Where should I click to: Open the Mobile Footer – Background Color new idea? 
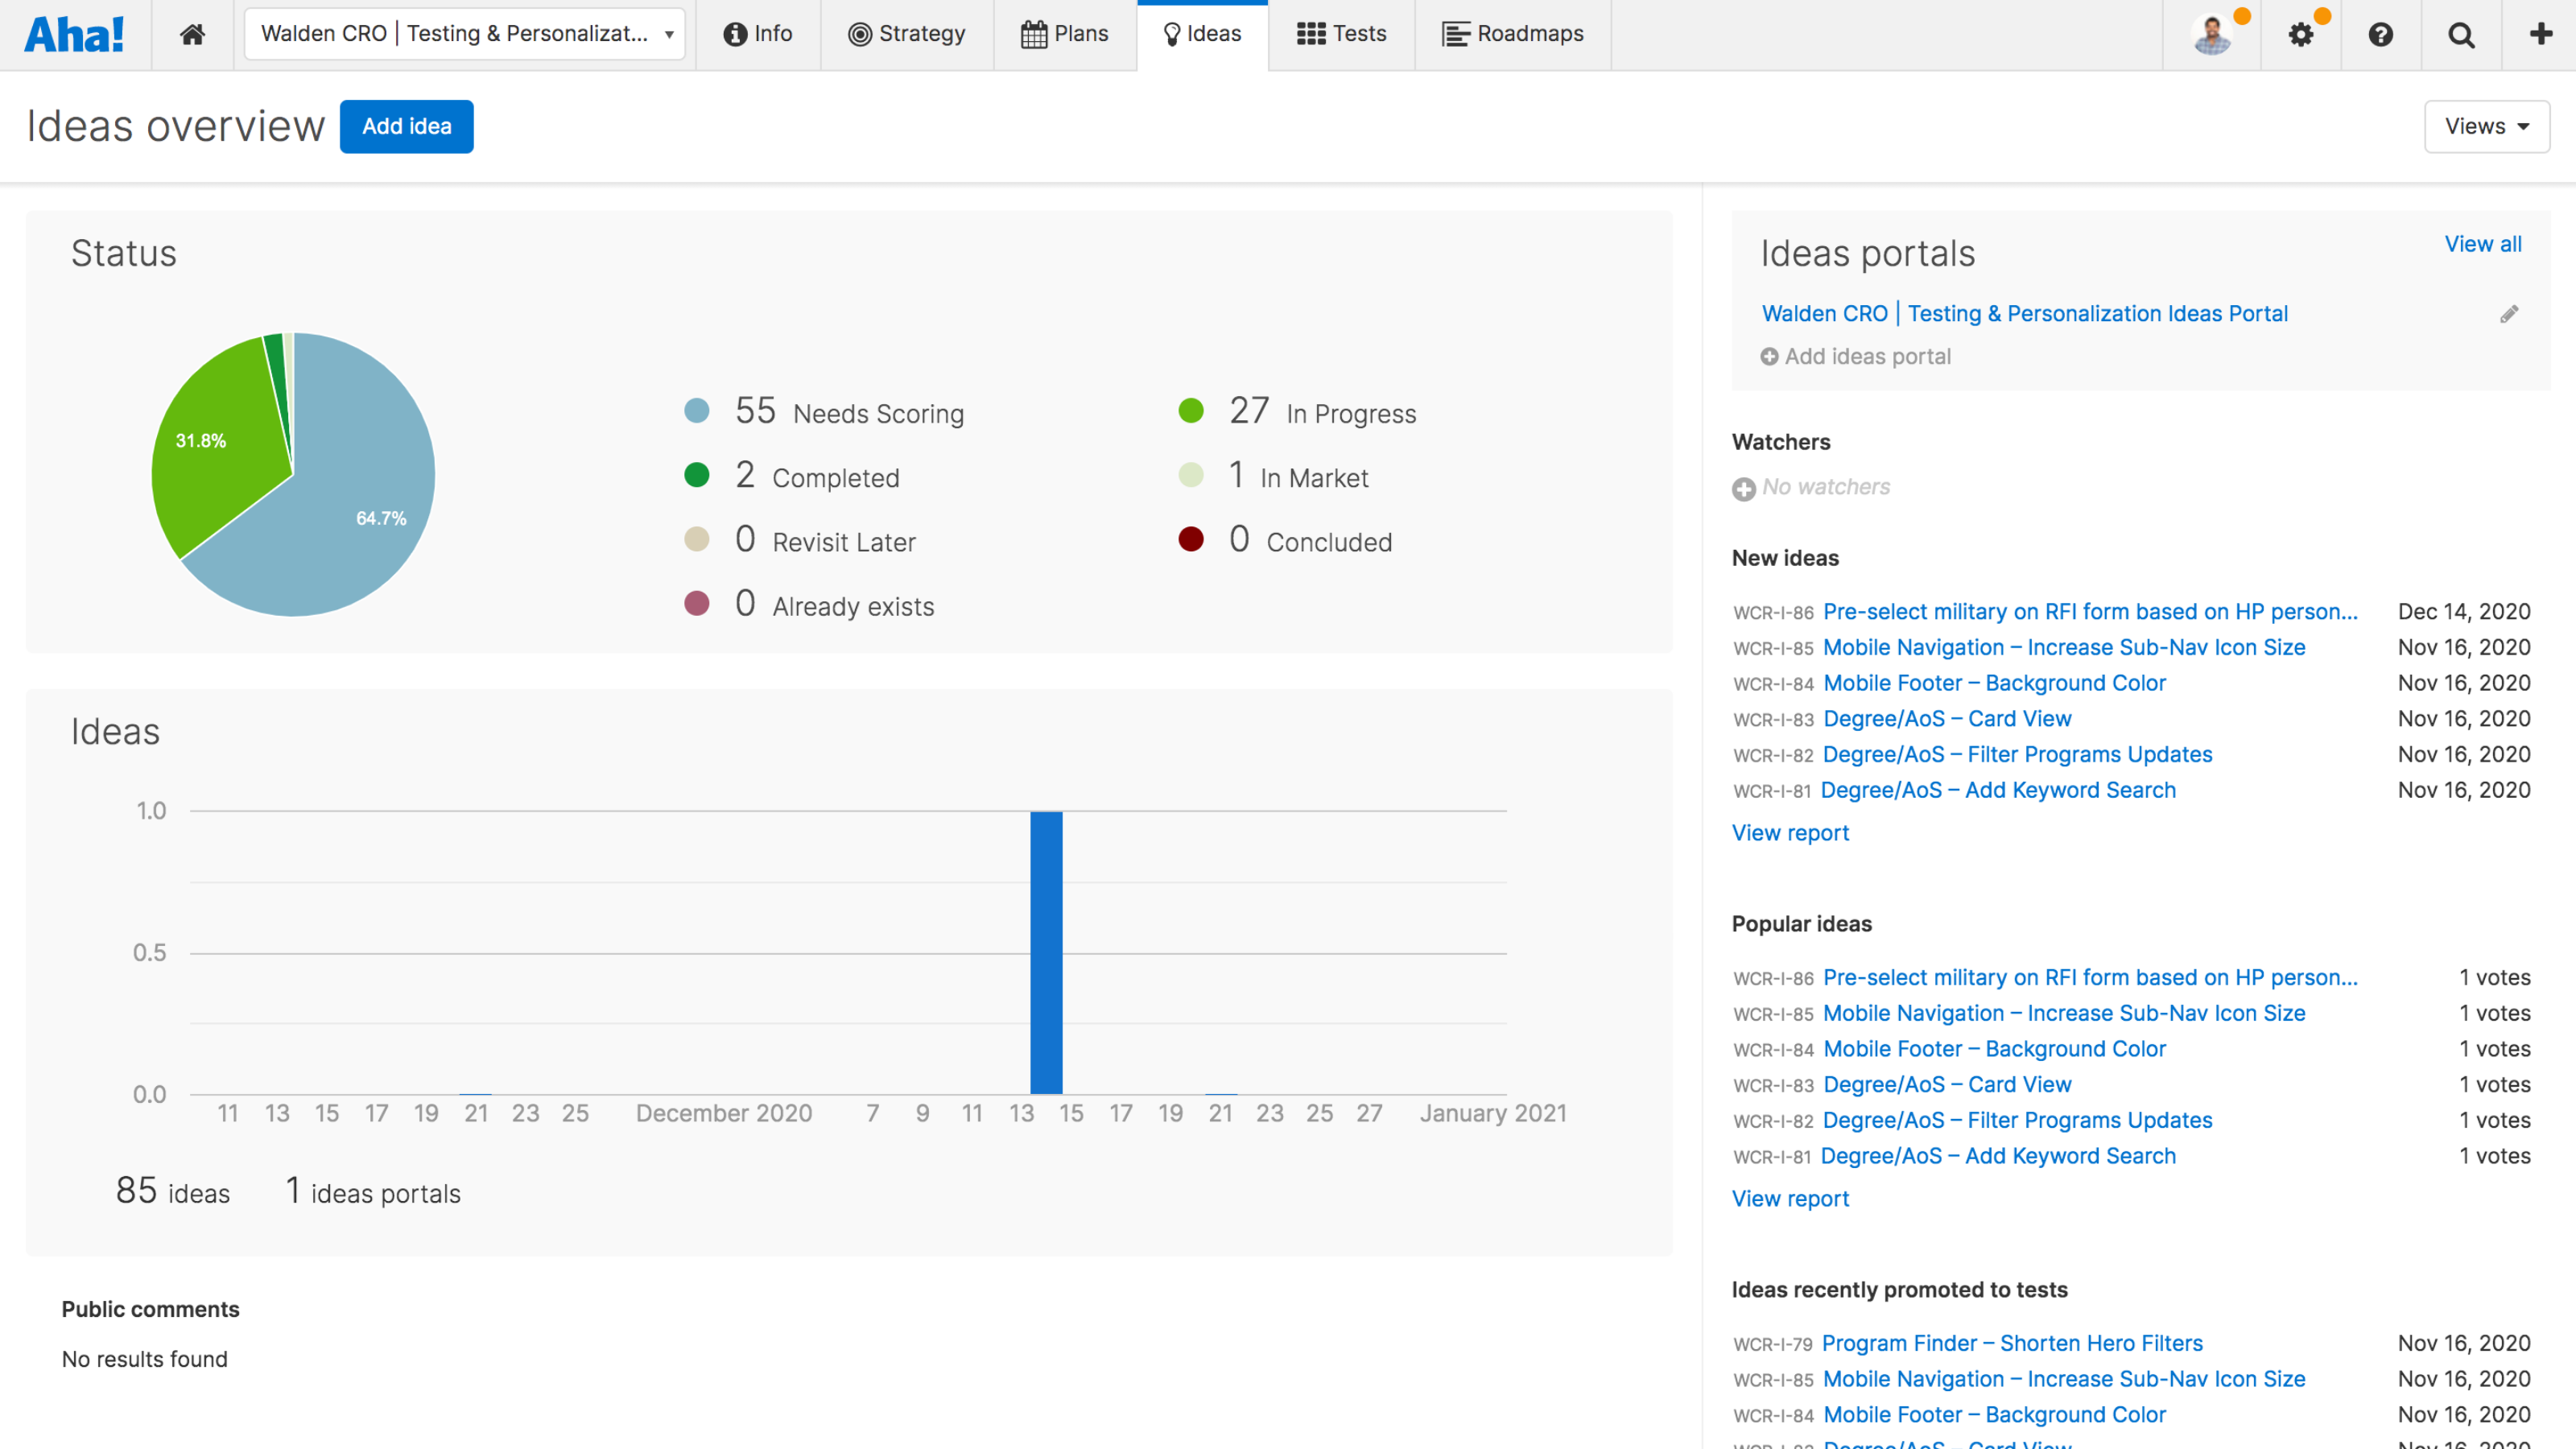1994,683
